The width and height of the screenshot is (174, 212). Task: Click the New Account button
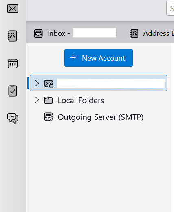pyautogui.click(x=99, y=58)
